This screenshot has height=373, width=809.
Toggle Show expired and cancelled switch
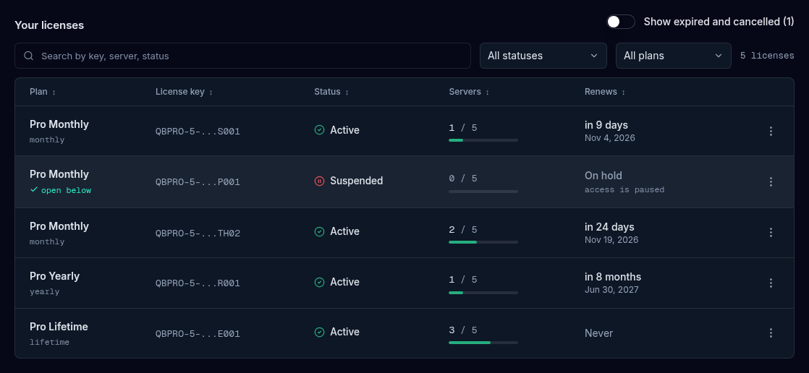[620, 22]
